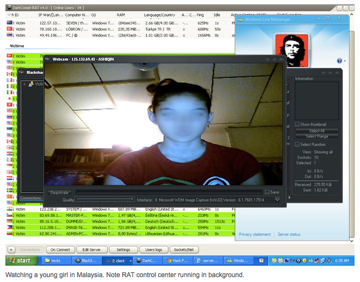Click the Deactivate webcam button
360x282 pixels.
tap(59, 193)
